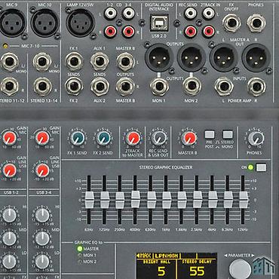Adjust the 630Hz equalizer fader
The width and height of the screenshot is (279, 279).
click(152, 200)
